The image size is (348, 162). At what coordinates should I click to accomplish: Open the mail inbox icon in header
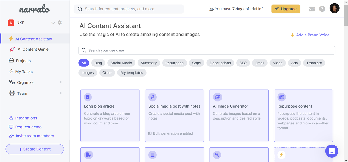pyautogui.click(x=312, y=9)
